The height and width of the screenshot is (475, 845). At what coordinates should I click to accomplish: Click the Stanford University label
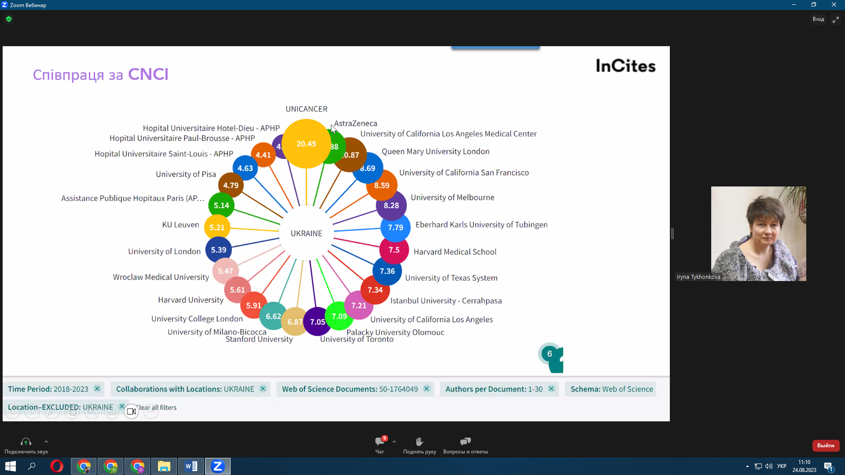(x=259, y=339)
